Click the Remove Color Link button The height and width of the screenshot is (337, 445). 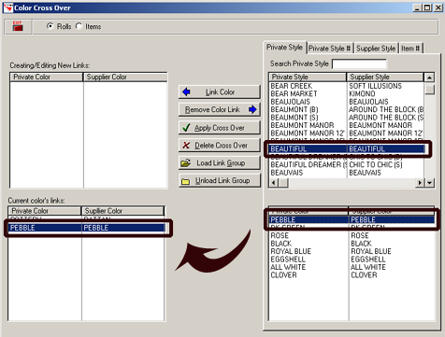pos(220,109)
